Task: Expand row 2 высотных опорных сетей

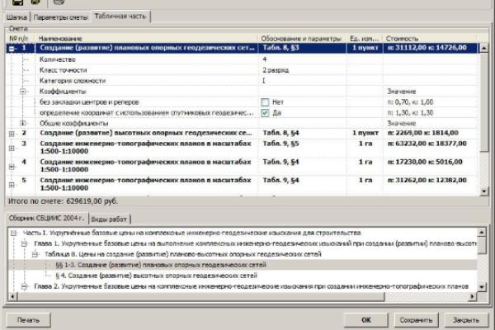Action: (12, 134)
